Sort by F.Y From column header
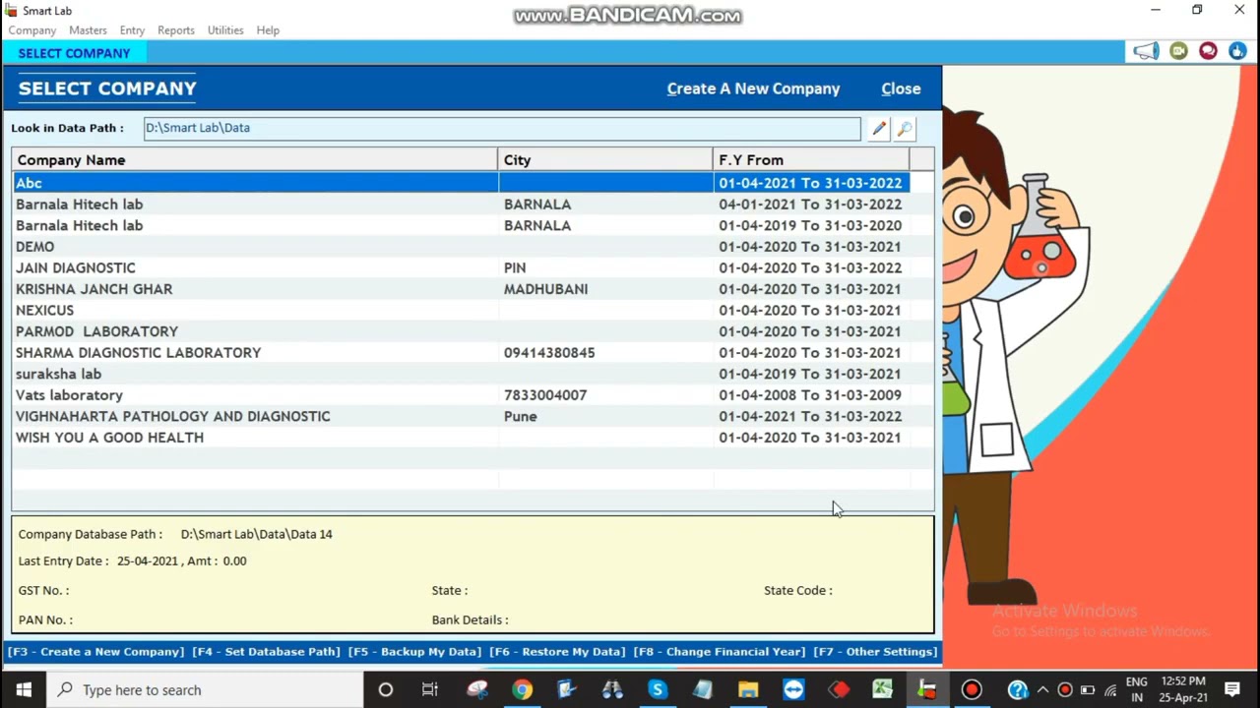Image resolution: width=1260 pixels, height=708 pixels. pos(812,159)
